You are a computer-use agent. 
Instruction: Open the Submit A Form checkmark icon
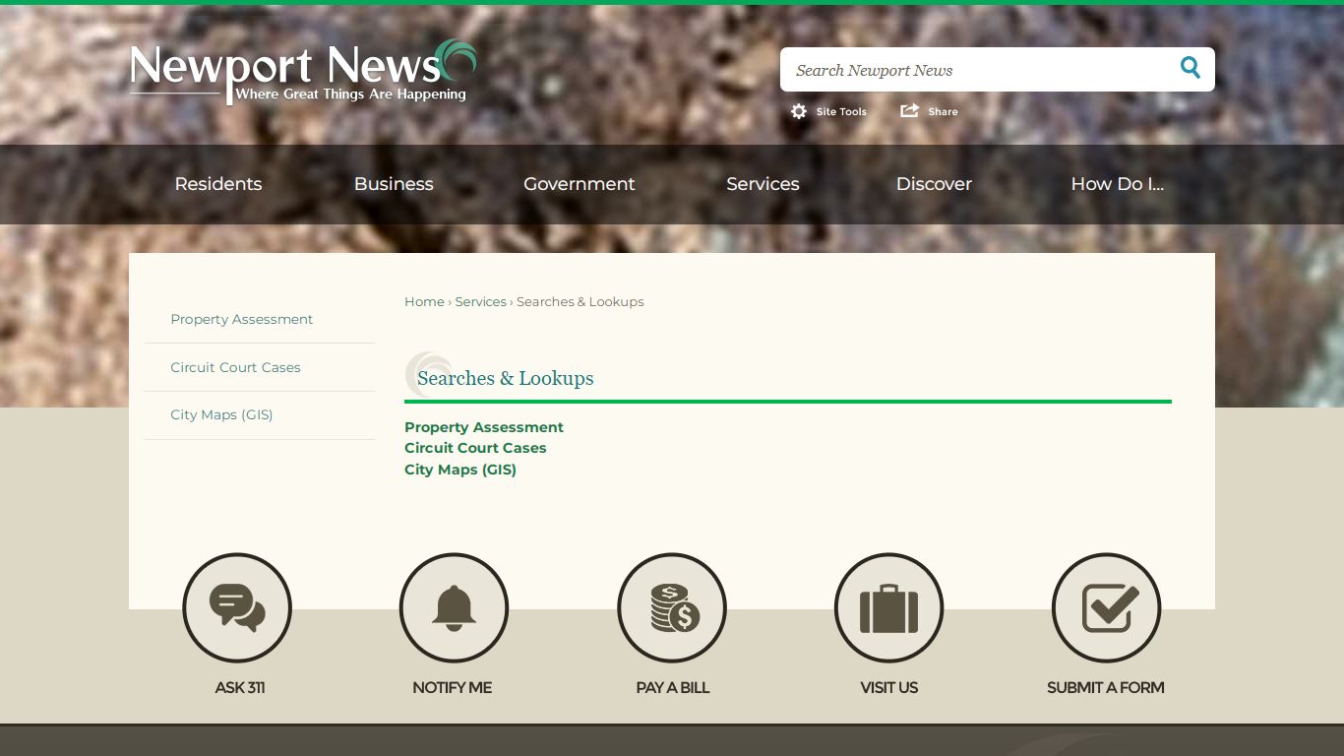(1106, 607)
